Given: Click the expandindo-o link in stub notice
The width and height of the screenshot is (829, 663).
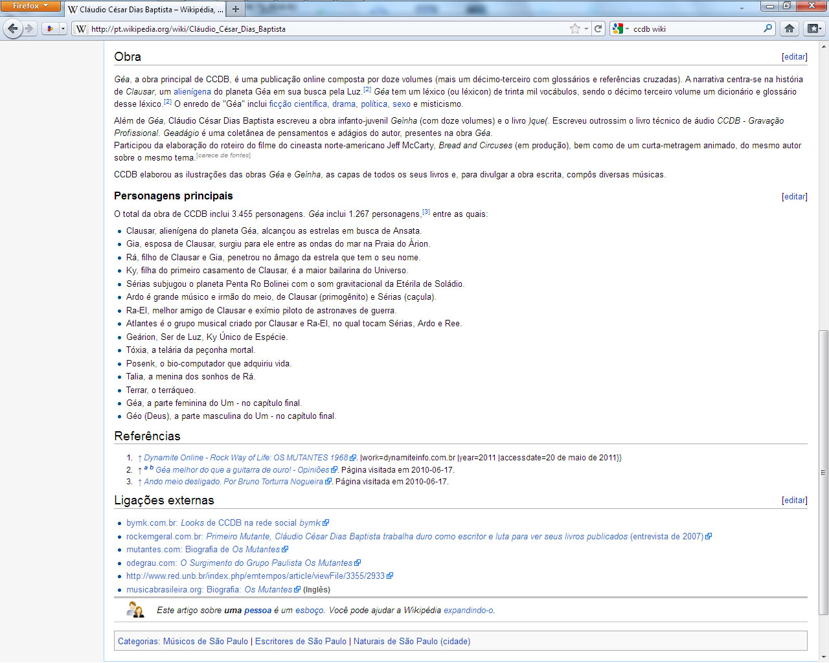Looking at the screenshot, I should tap(468, 611).
